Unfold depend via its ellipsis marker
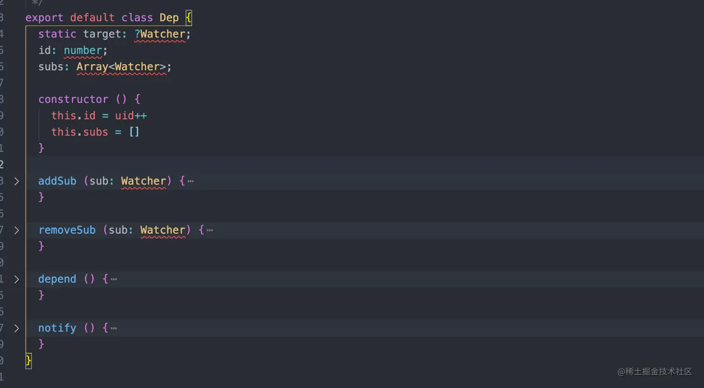This screenshot has height=388, width=704. tap(114, 279)
